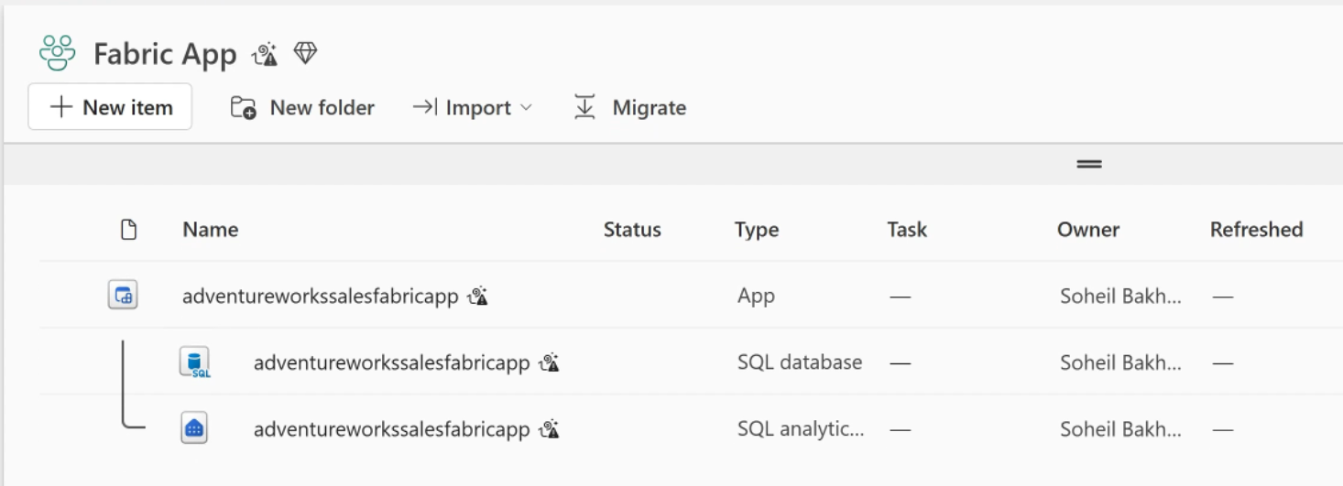This screenshot has width=1343, height=486.
Task: Open the Import dropdown
Action: click(x=472, y=107)
